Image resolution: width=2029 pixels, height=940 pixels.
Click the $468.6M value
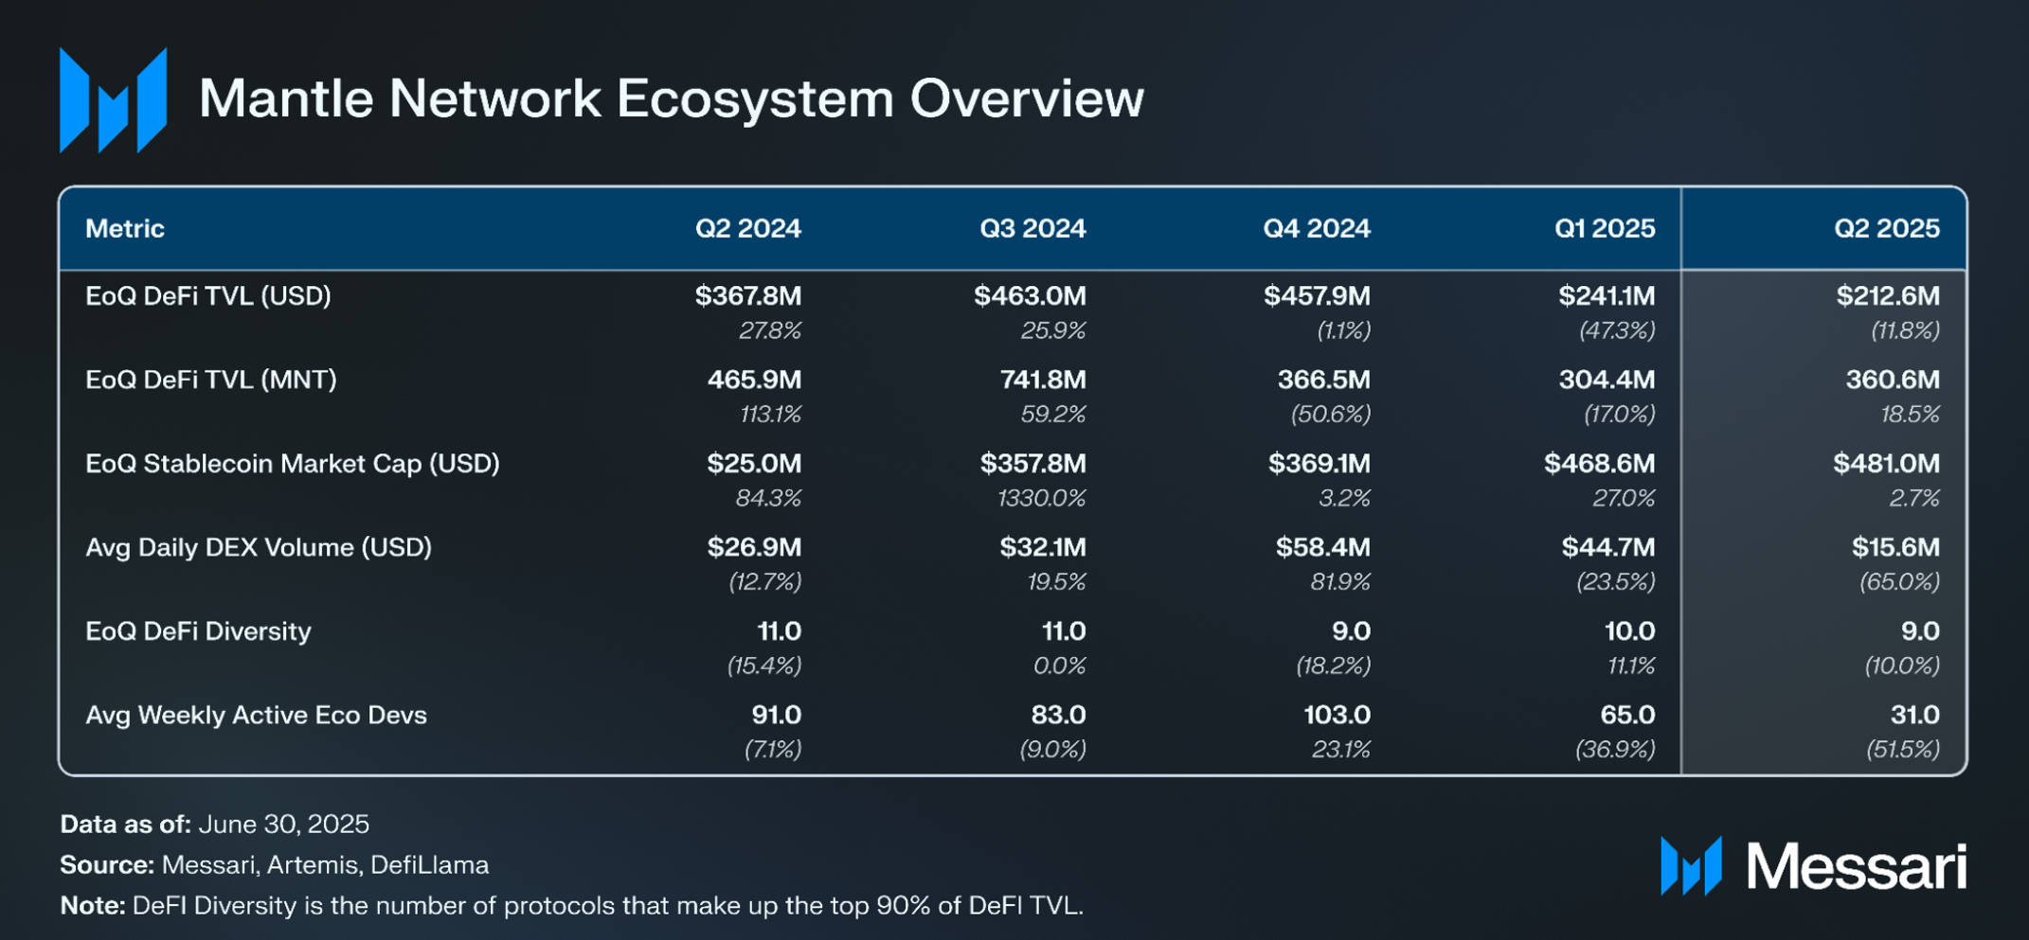pyautogui.click(x=1600, y=464)
